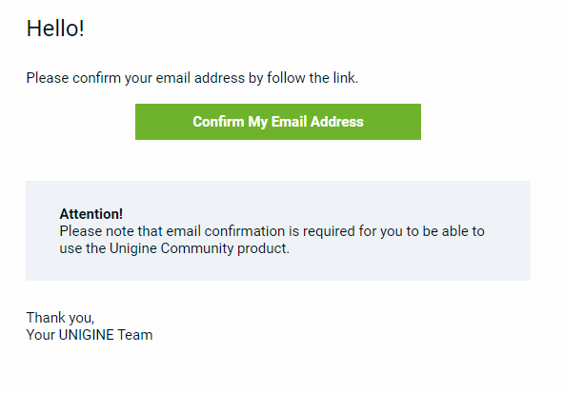Click the "use the Unigine Community product" line
Screen dimensions: 564x393
(174, 248)
